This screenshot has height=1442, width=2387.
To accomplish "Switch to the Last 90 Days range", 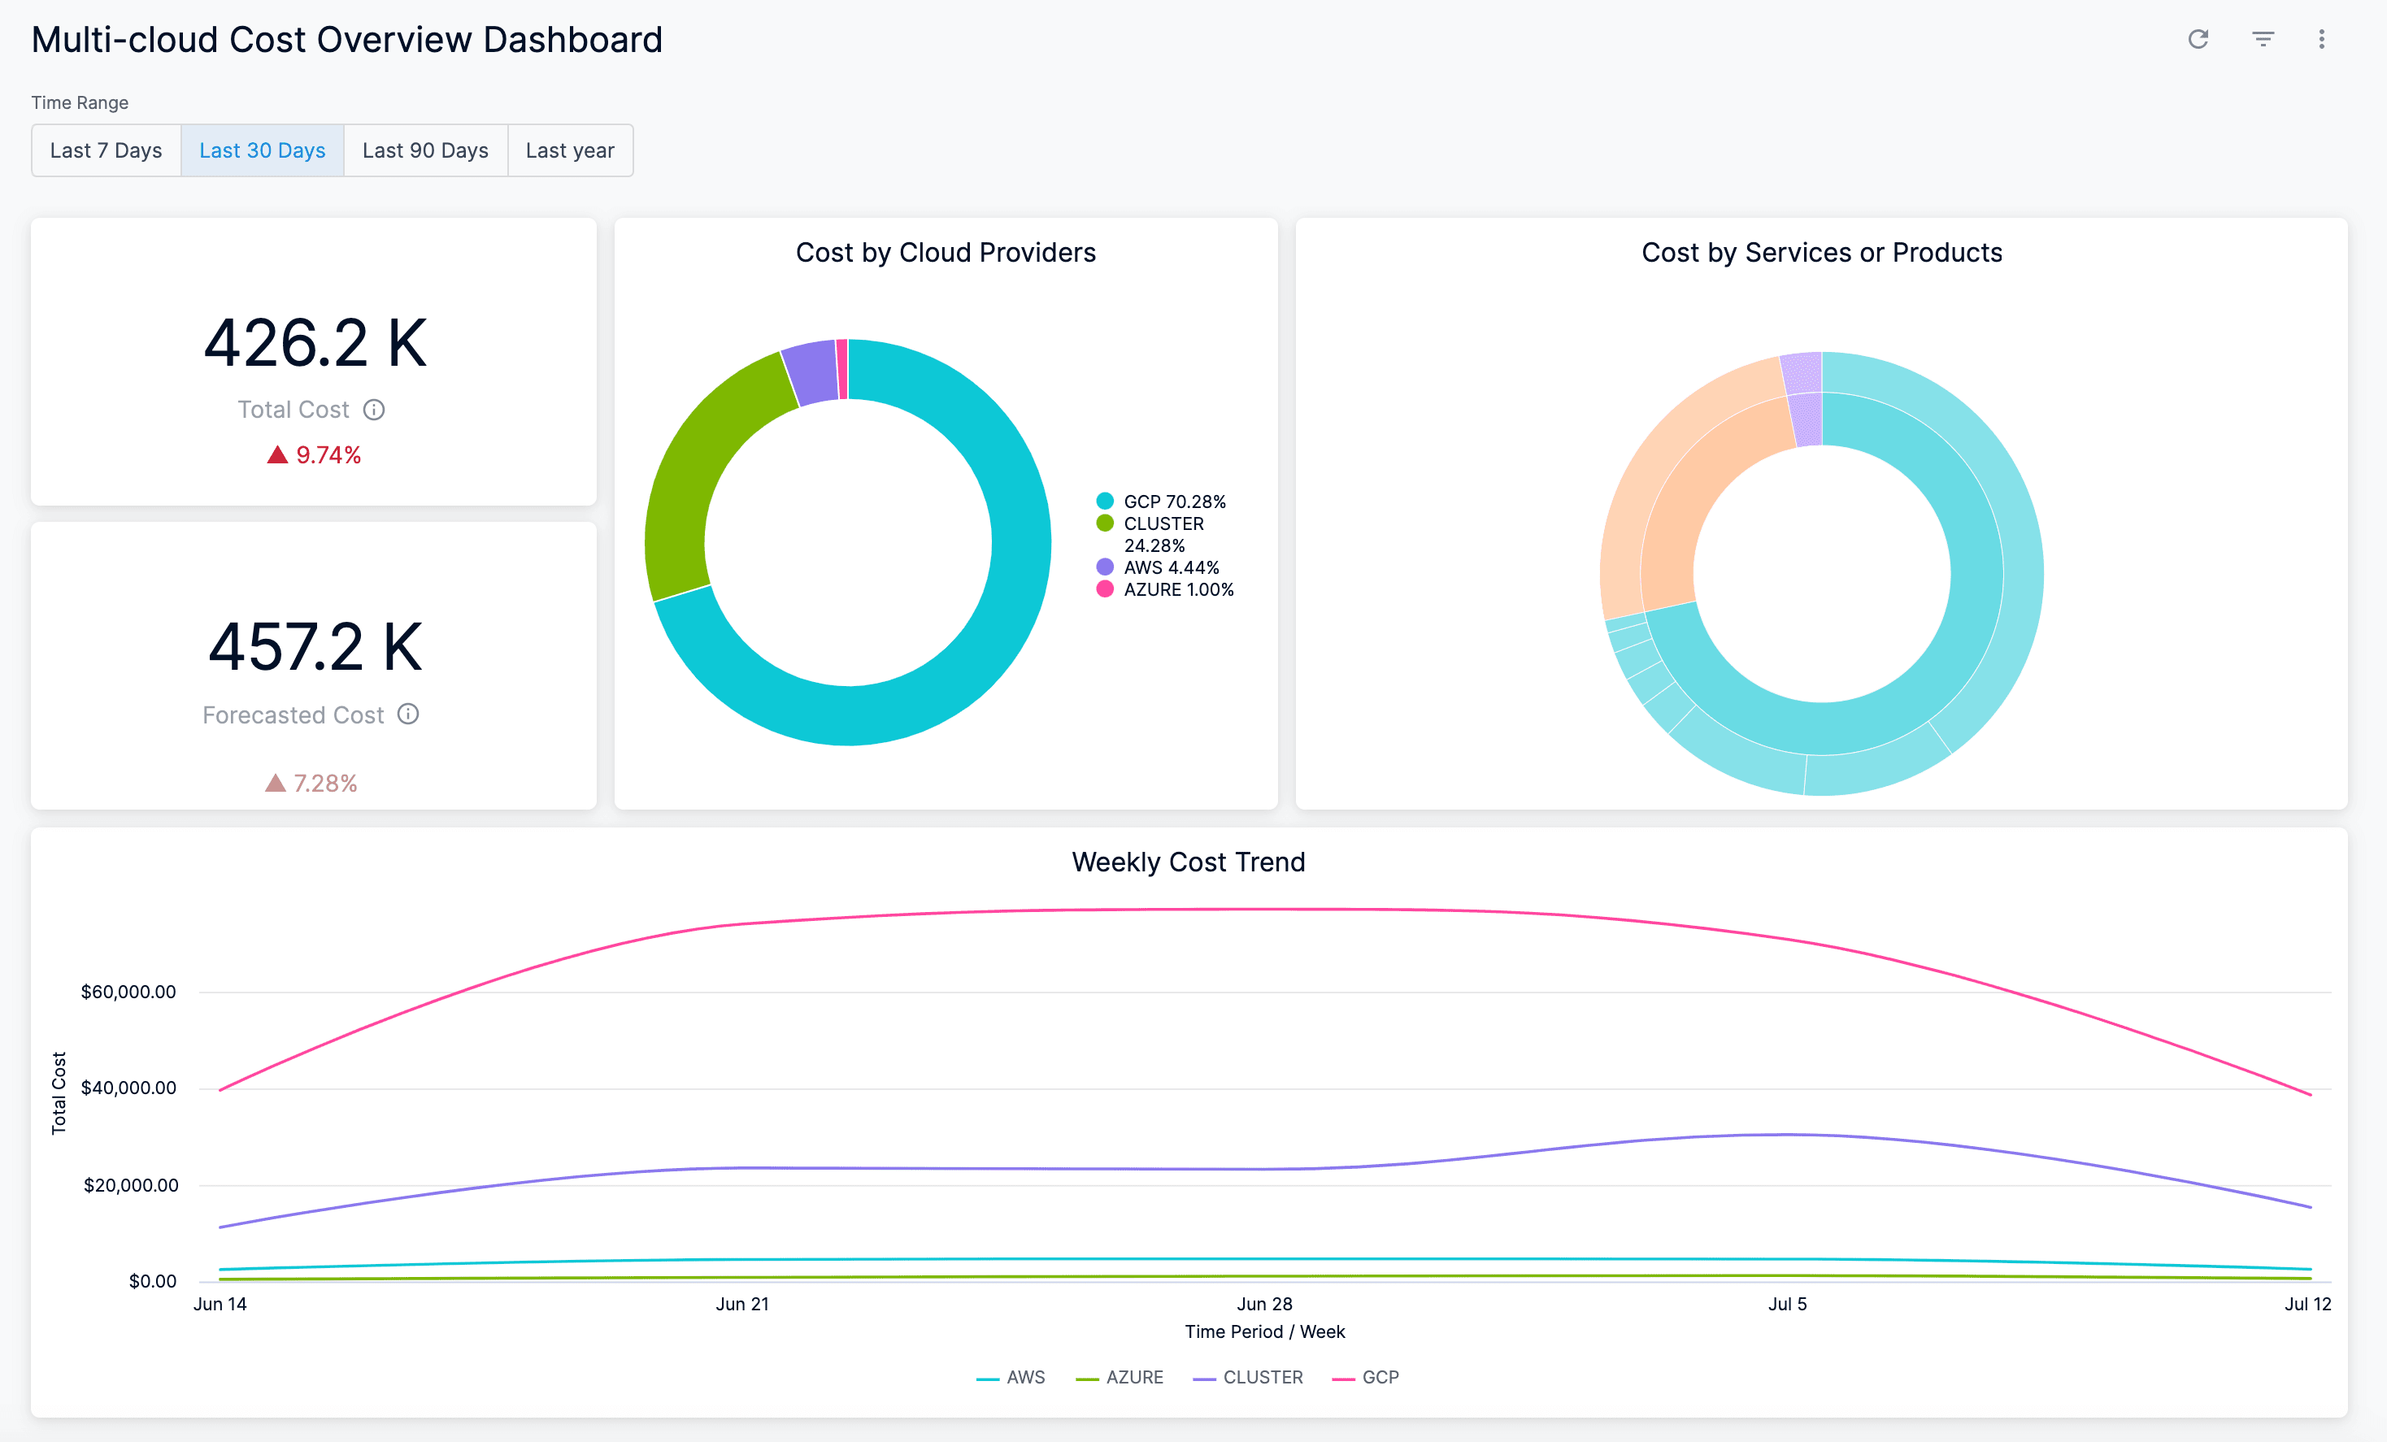I will point(425,150).
